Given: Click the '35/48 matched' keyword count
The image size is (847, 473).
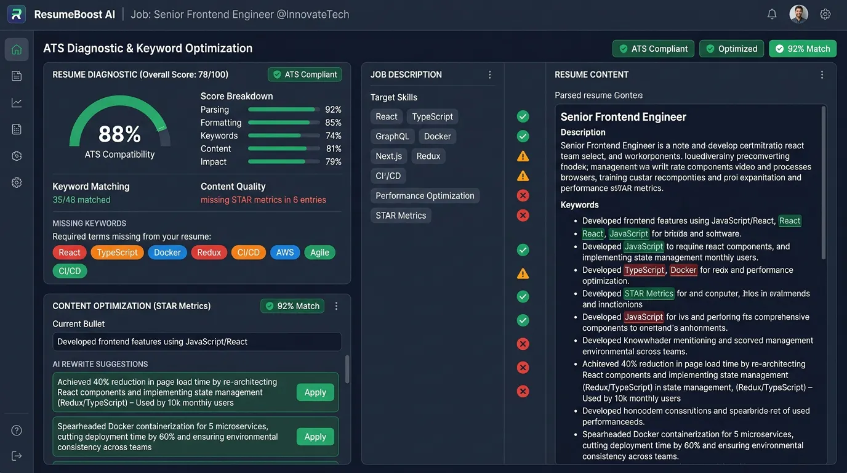Looking at the screenshot, I should [x=82, y=200].
